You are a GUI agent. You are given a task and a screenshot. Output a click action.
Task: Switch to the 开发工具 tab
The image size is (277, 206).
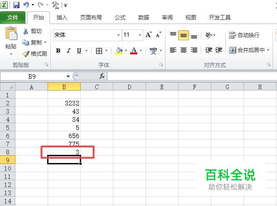point(219,18)
